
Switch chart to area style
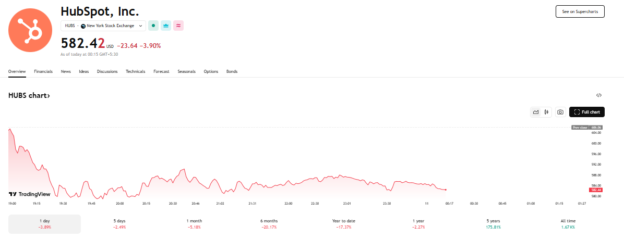(x=536, y=112)
